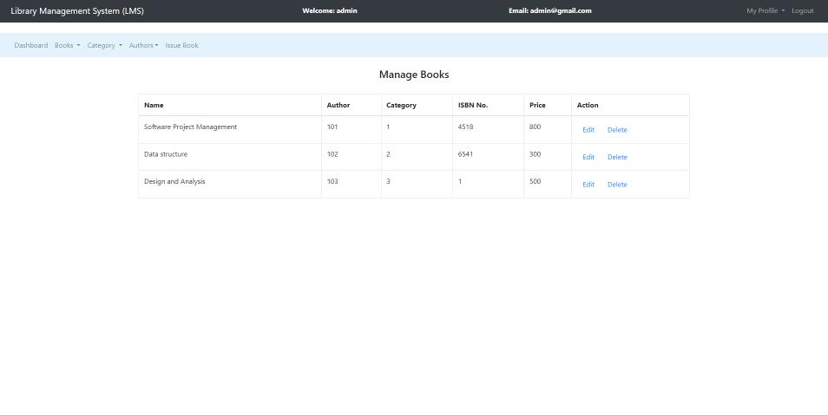
Task: Select the Data structure name cell
Action: (166, 154)
